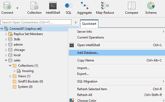Expand the 3tdb database
The width and height of the screenshot is (165, 102).
[6, 39]
